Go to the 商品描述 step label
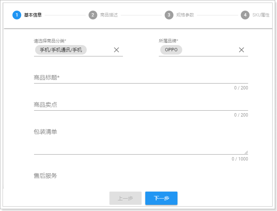 tap(109, 15)
